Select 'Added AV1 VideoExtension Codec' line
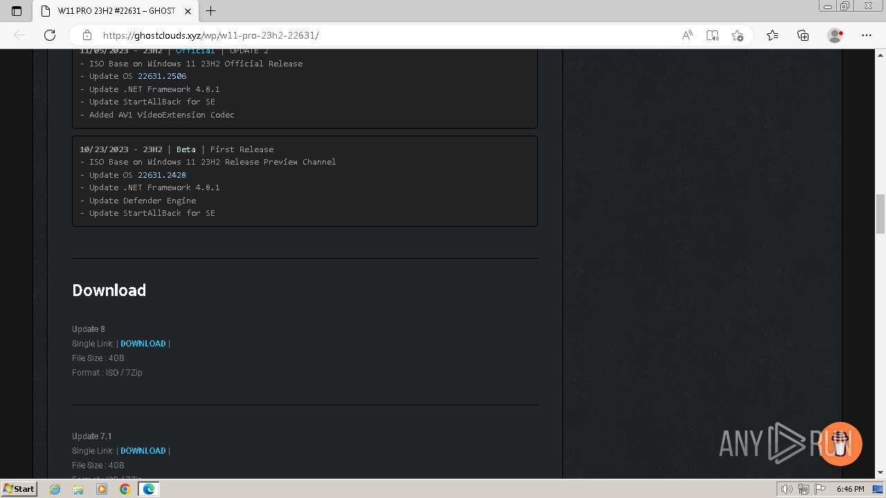The width and height of the screenshot is (886, 498). pyautogui.click(x=157, y=115)
